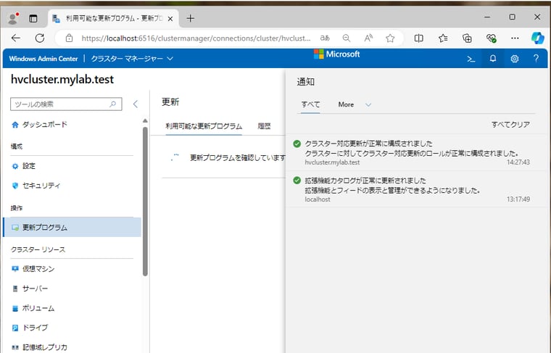
Task: Add this page to favorites
Action: coord(390,38)
